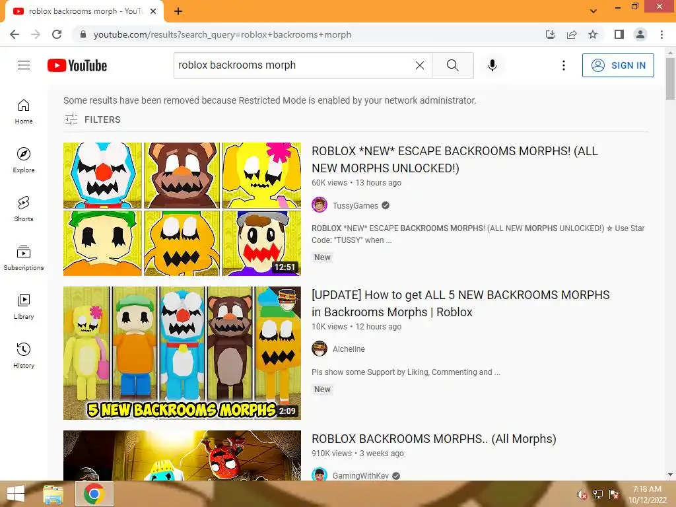Open the Chrome profile avatar
676x507 pixels.
tap(640, 34)
